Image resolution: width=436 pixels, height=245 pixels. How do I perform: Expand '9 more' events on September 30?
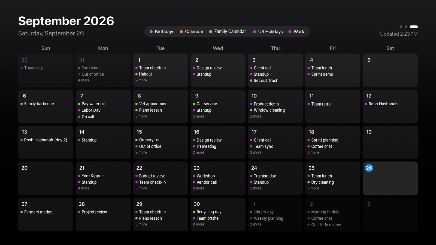click(x=199, y=224)
